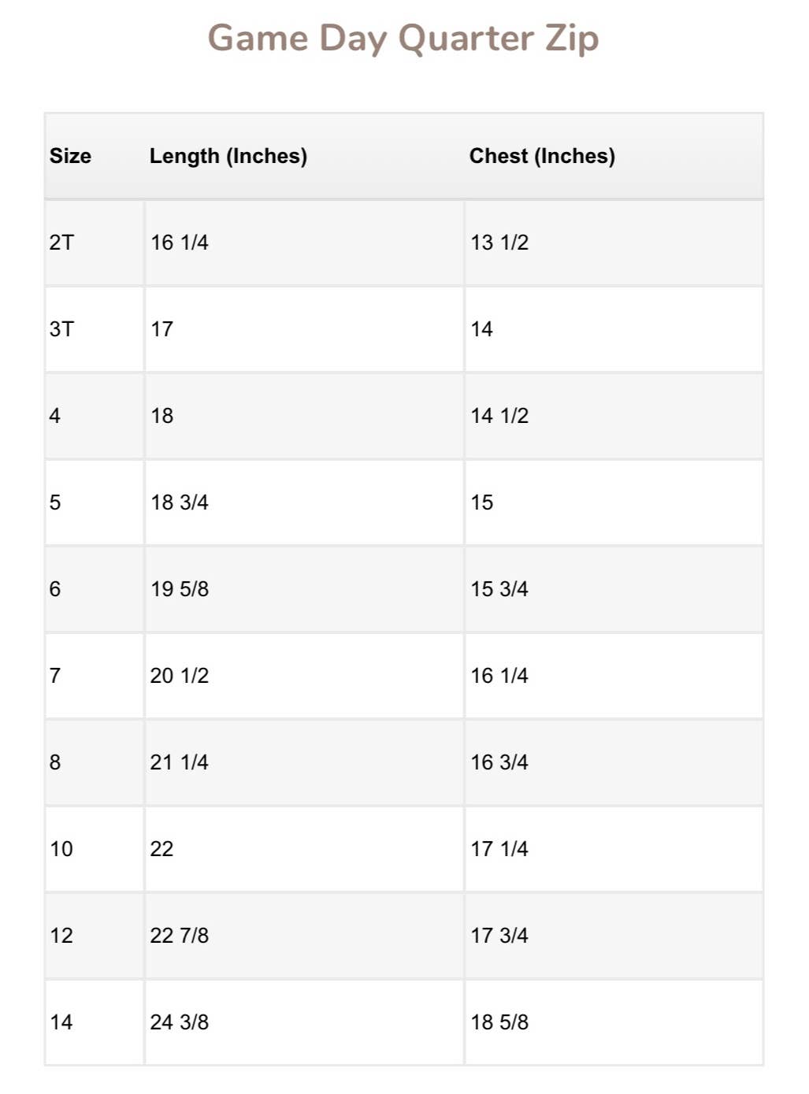
Task: Click length value 20 1/2
Action: tap(180, 676)
